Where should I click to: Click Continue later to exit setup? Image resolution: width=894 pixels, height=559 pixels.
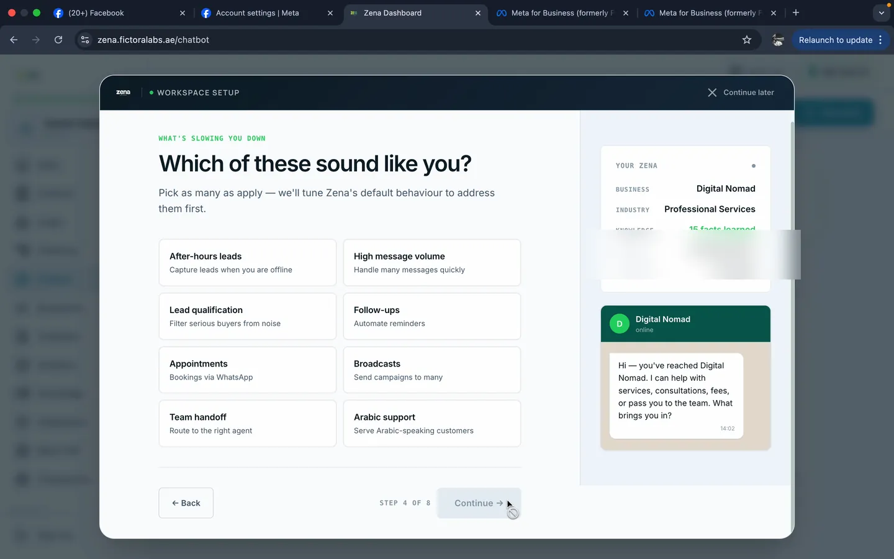click(741, 93)
